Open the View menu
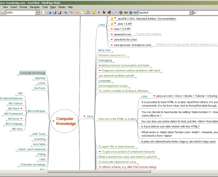Viewport: 218px width, 177px height. pyautogui.click(x=5, y=7)
